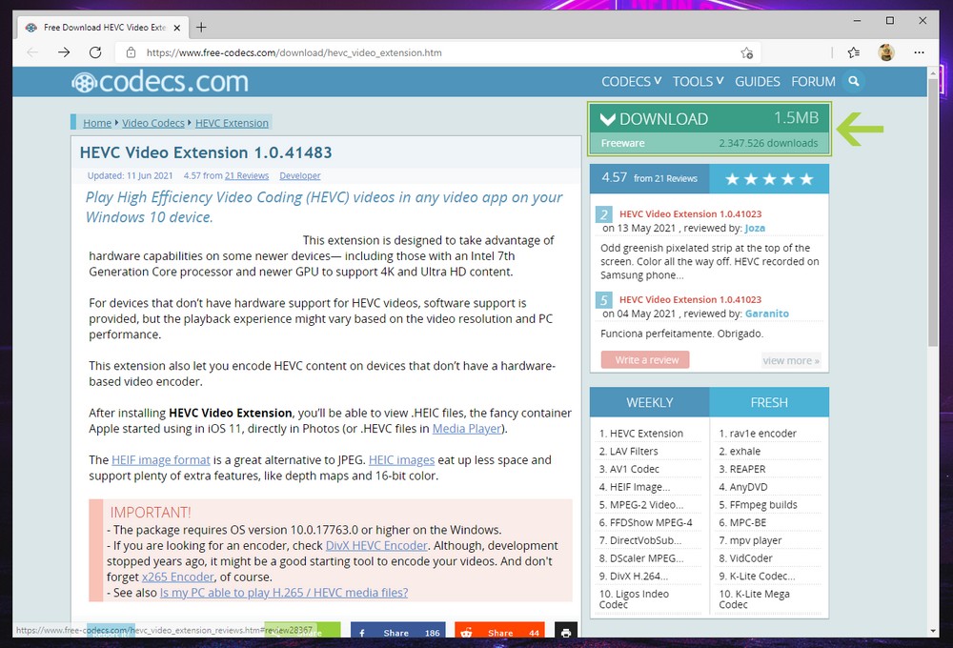The height and width of the screenshot is (648, 953).
Task: Open x265 Encoder link
Action: (177, 577)
